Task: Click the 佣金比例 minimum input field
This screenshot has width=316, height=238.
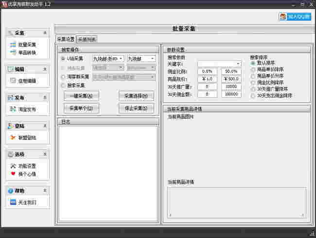Action: pyautogui.click(x=207, y=71)
